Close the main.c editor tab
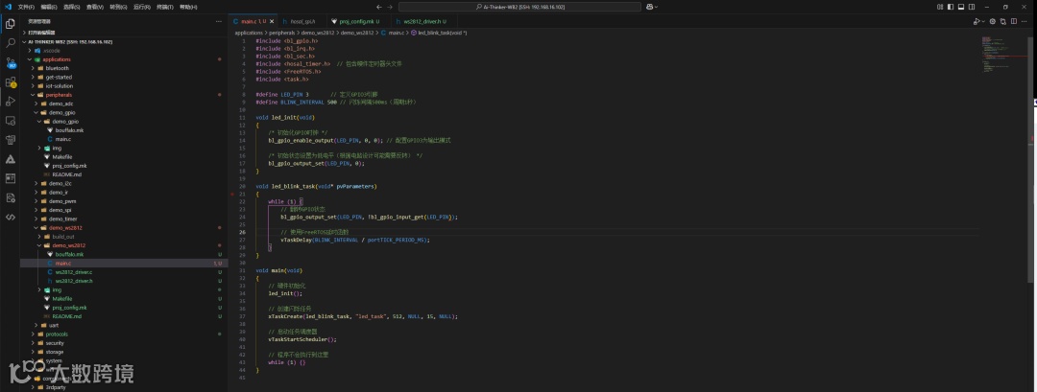1037x392 pixels. click(x=271, y=21)
